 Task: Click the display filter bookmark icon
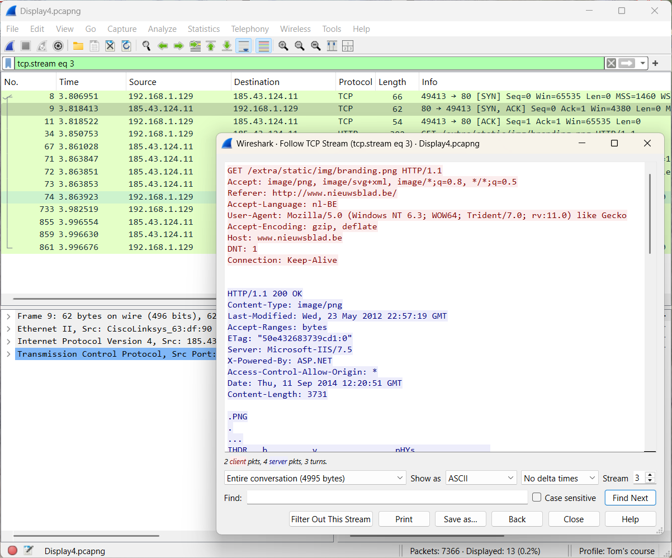point(9,63)
